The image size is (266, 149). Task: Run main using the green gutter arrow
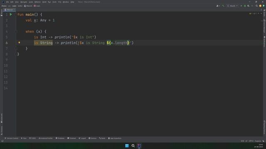pyautogui.click(x=11, y=14)
